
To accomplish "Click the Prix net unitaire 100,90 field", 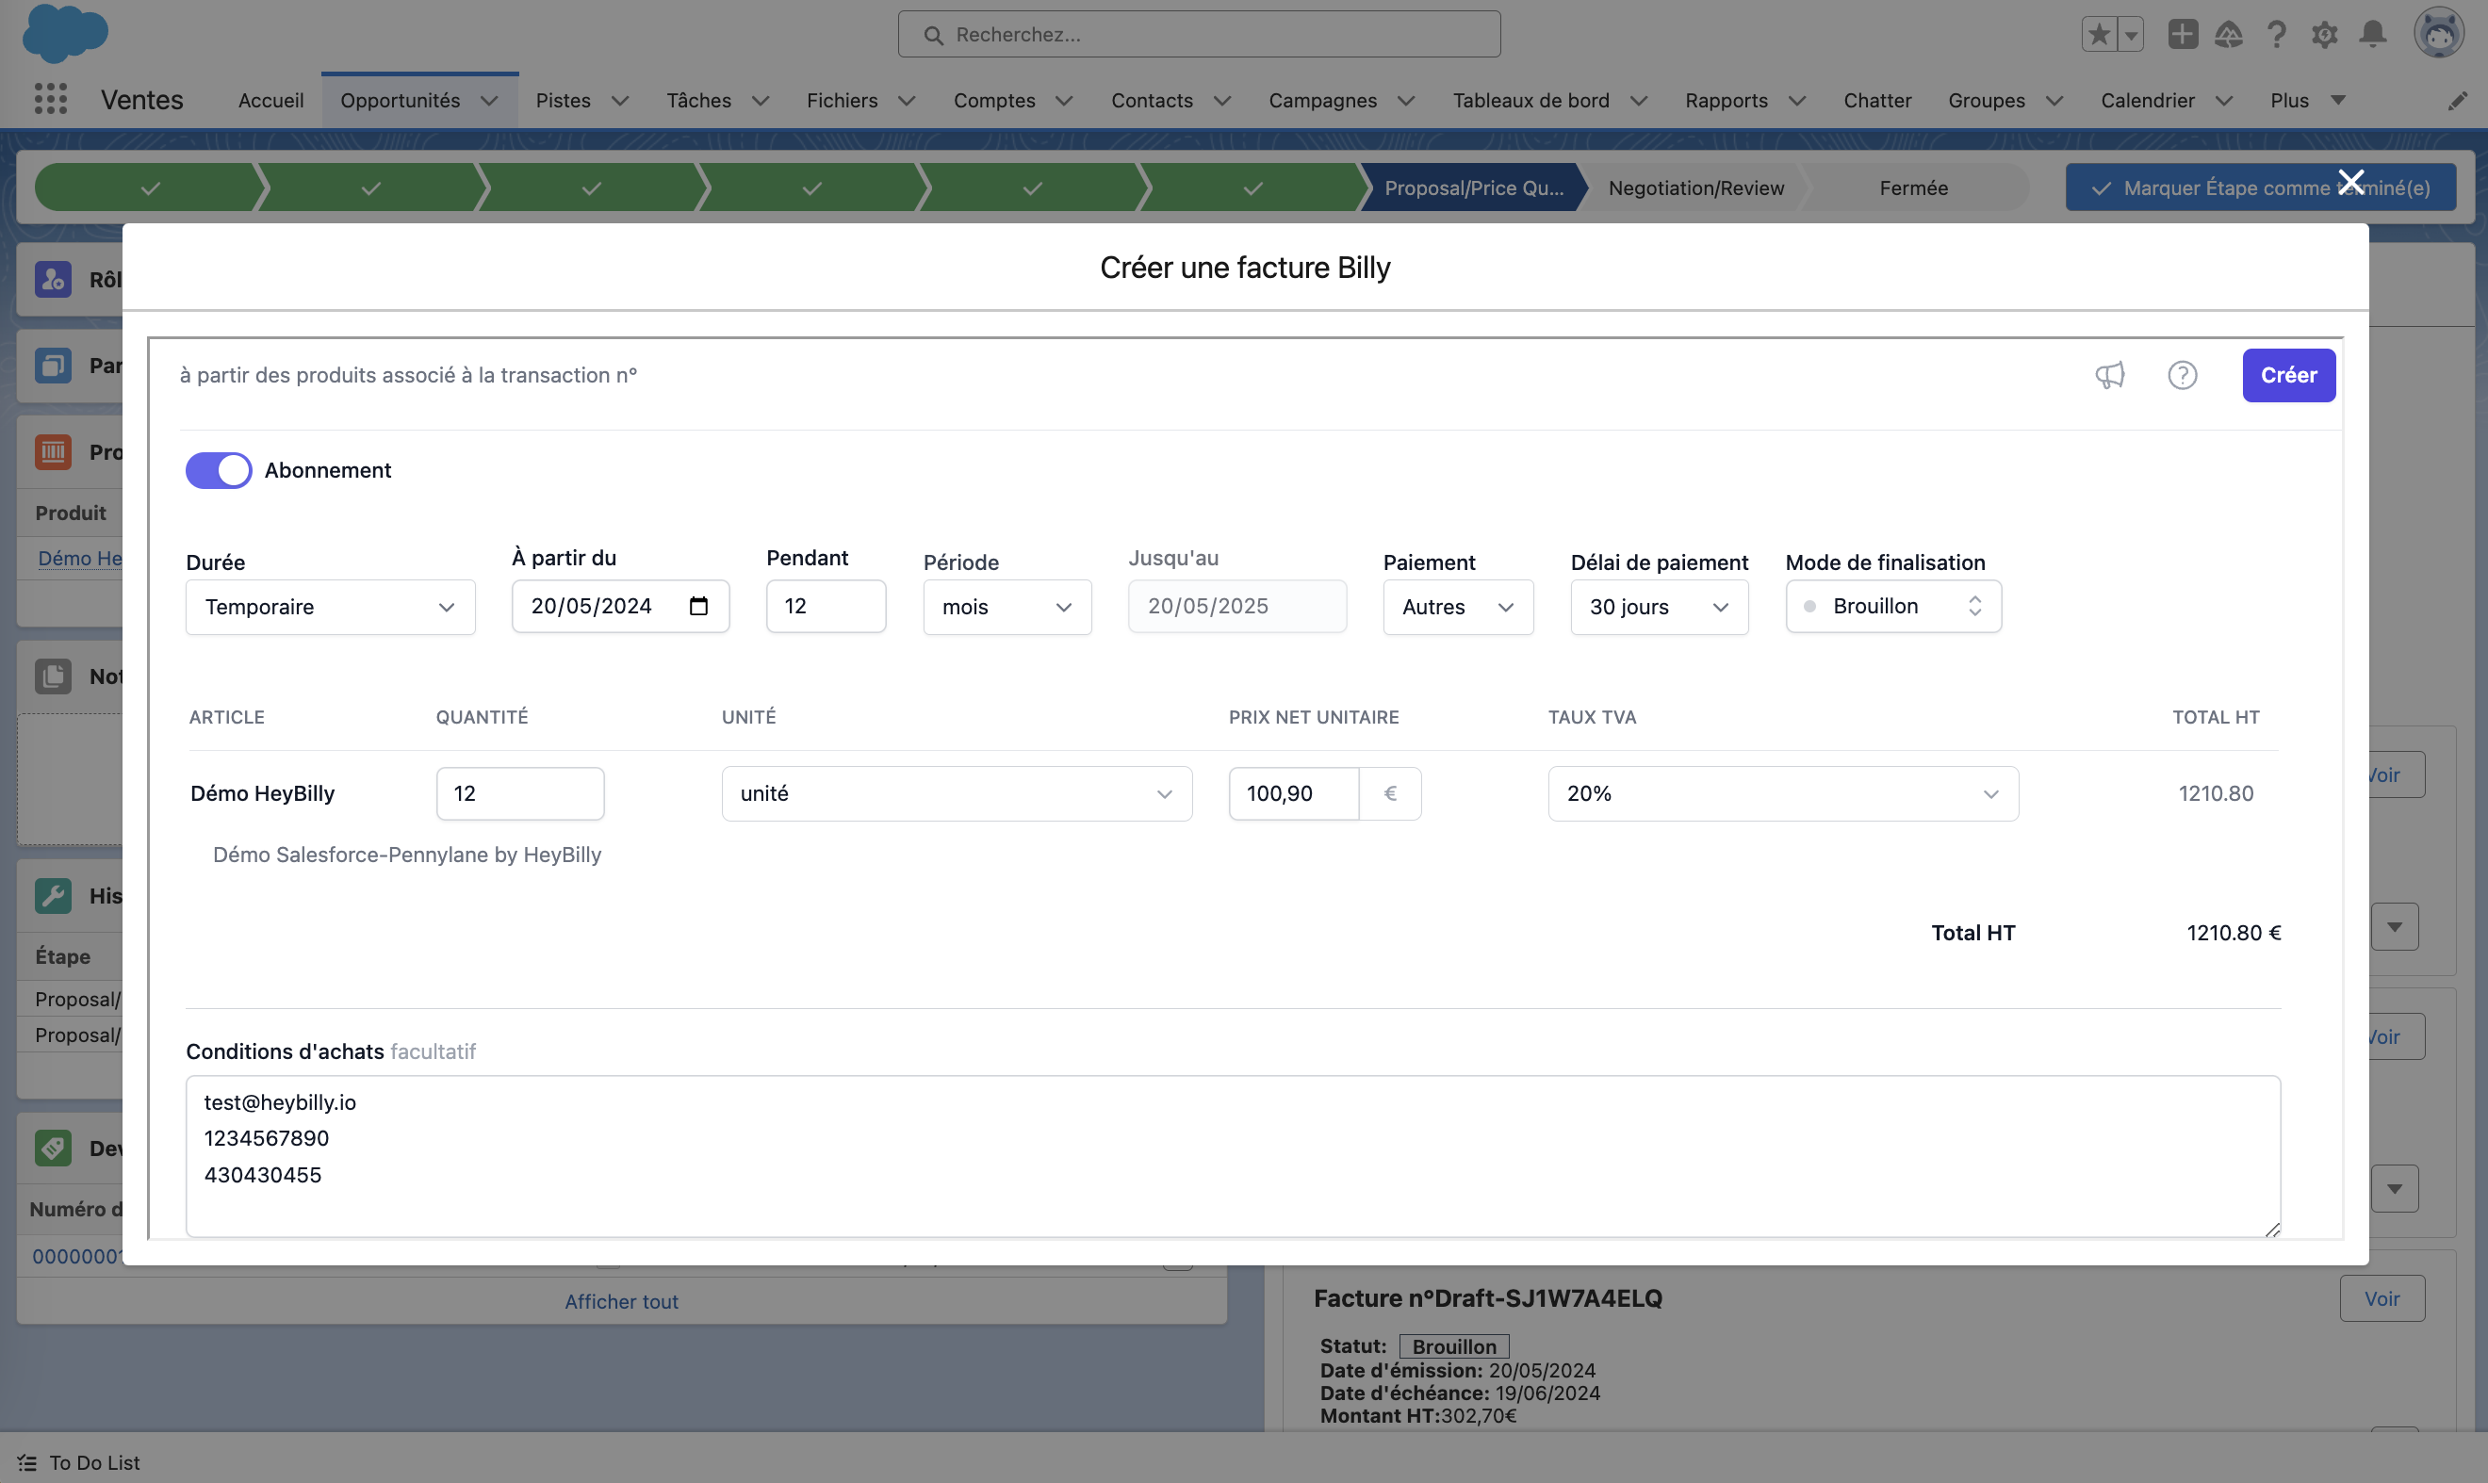I will coord(1295,793).
